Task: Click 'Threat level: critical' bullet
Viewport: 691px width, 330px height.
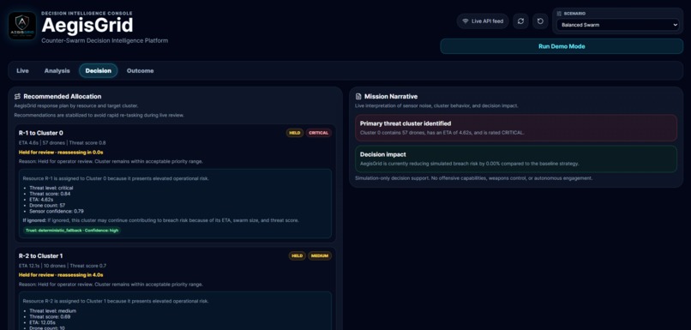Action: pyautogui.click(x=51, y=188)
